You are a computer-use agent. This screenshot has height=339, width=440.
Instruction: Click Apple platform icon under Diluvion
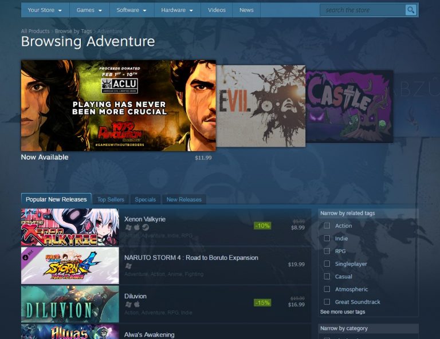pos(137,304)
